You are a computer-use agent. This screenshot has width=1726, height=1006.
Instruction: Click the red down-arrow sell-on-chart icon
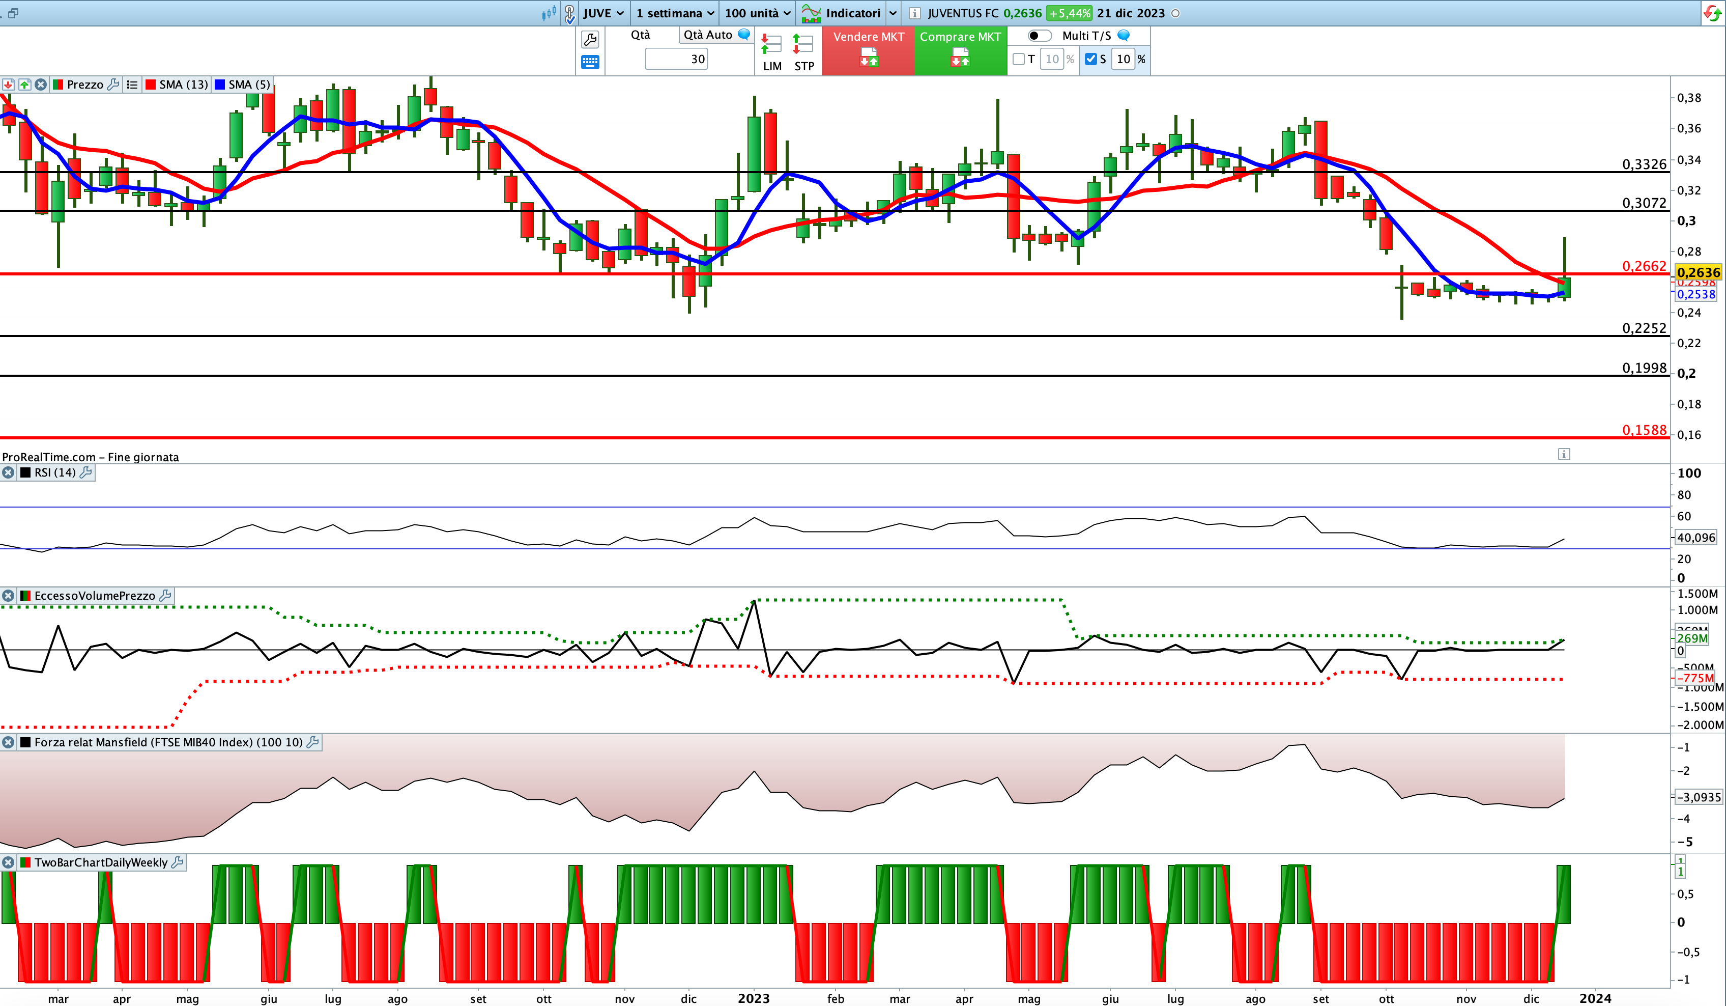pos(8,85)
